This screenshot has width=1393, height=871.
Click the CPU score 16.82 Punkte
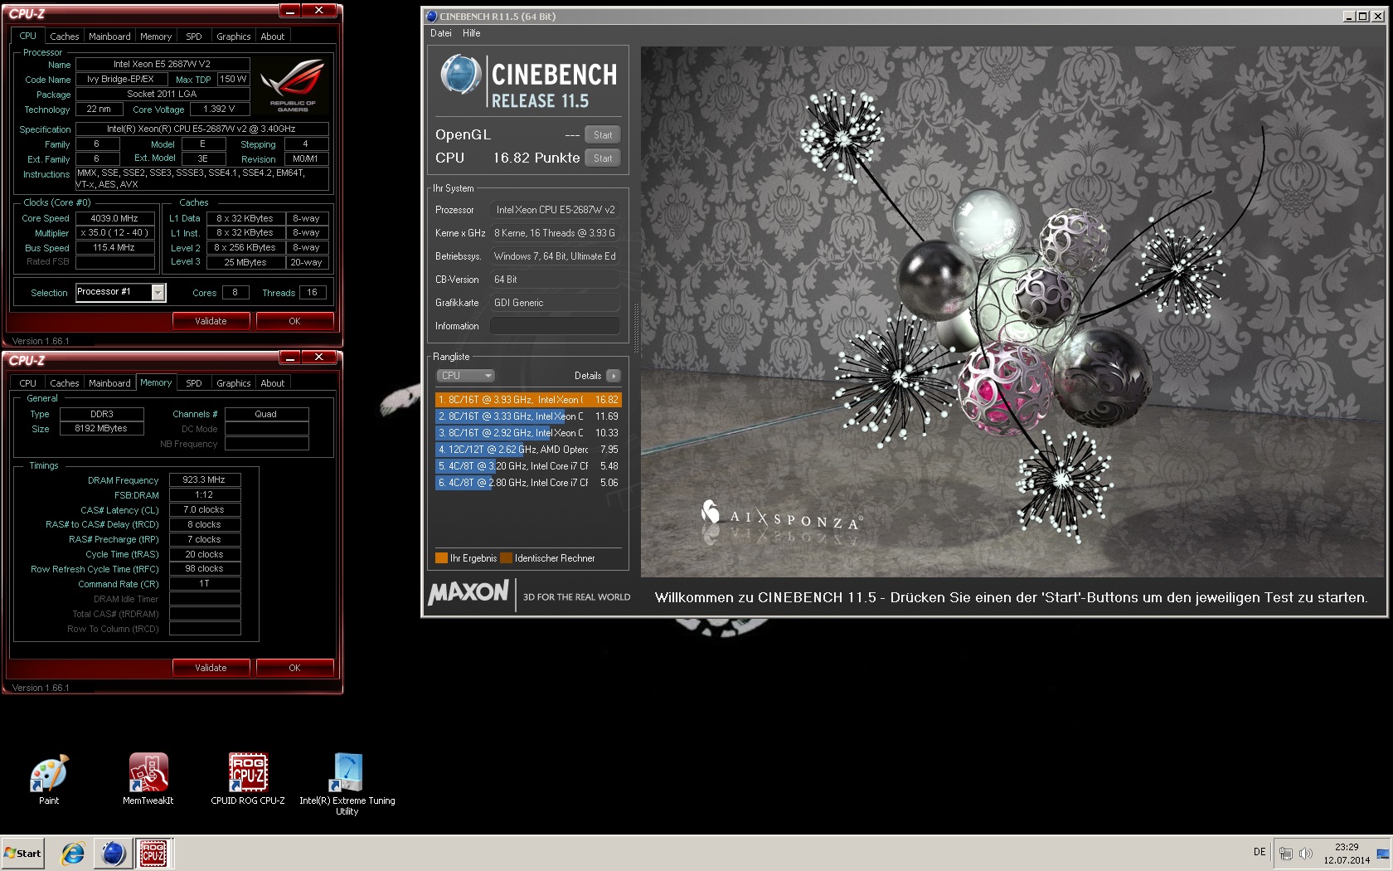(536, 158)
